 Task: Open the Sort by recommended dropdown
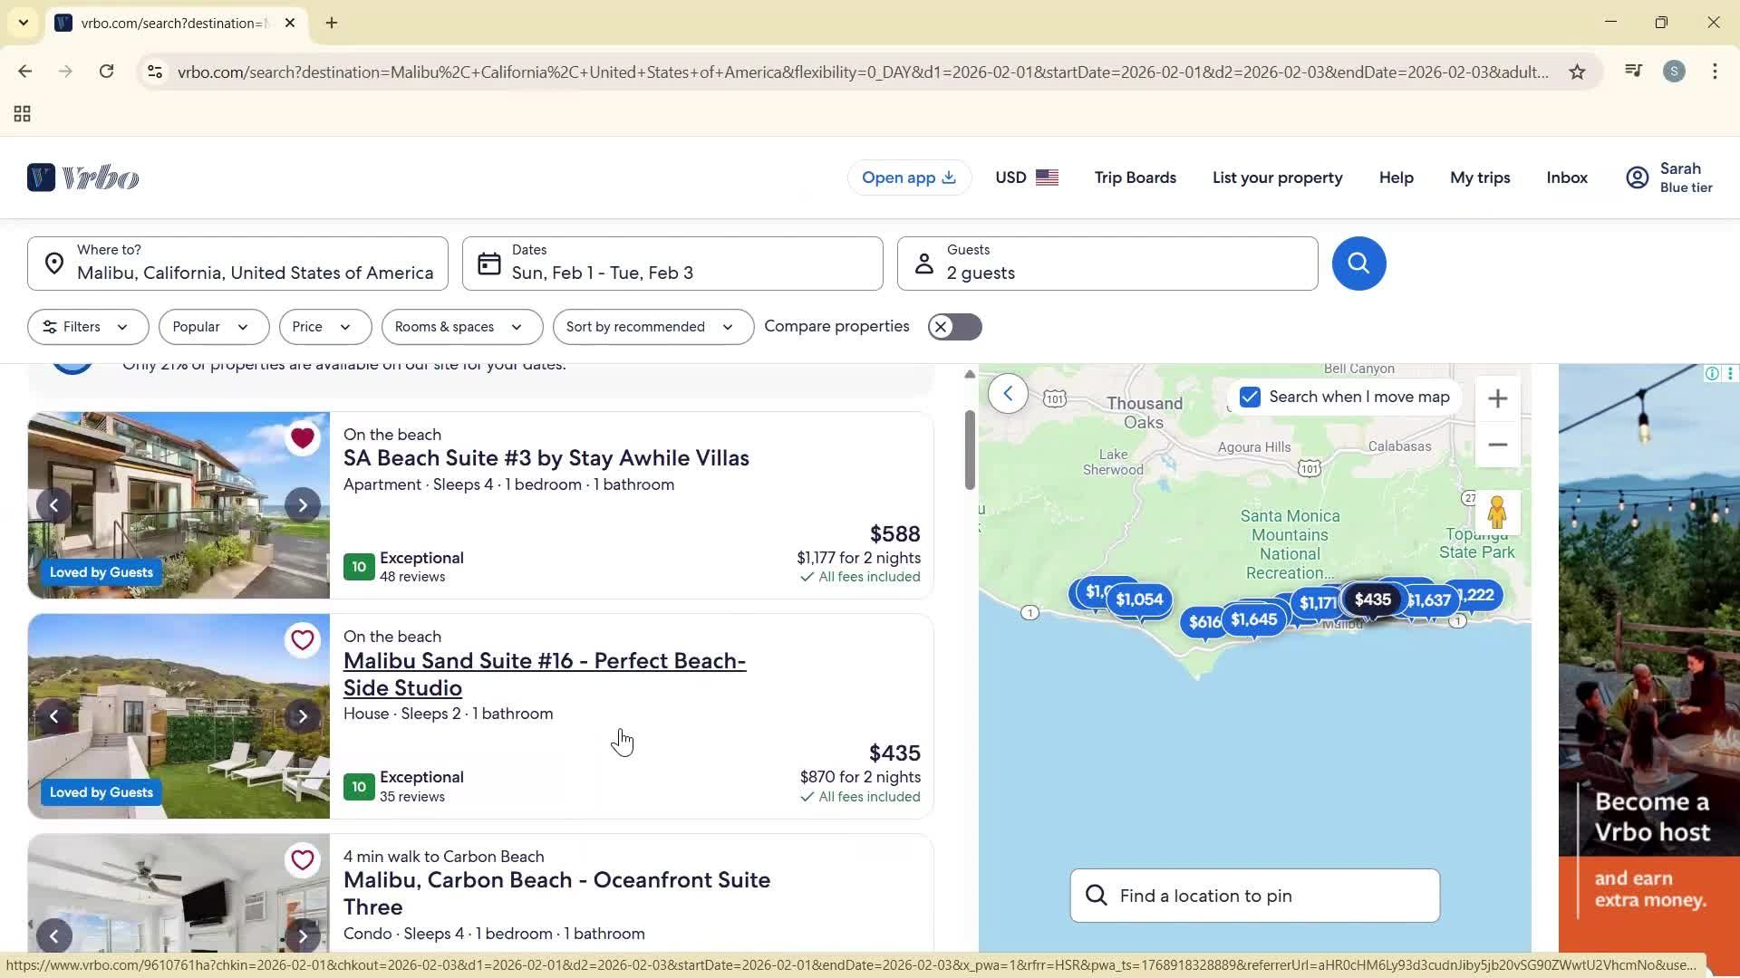point(652,326)
